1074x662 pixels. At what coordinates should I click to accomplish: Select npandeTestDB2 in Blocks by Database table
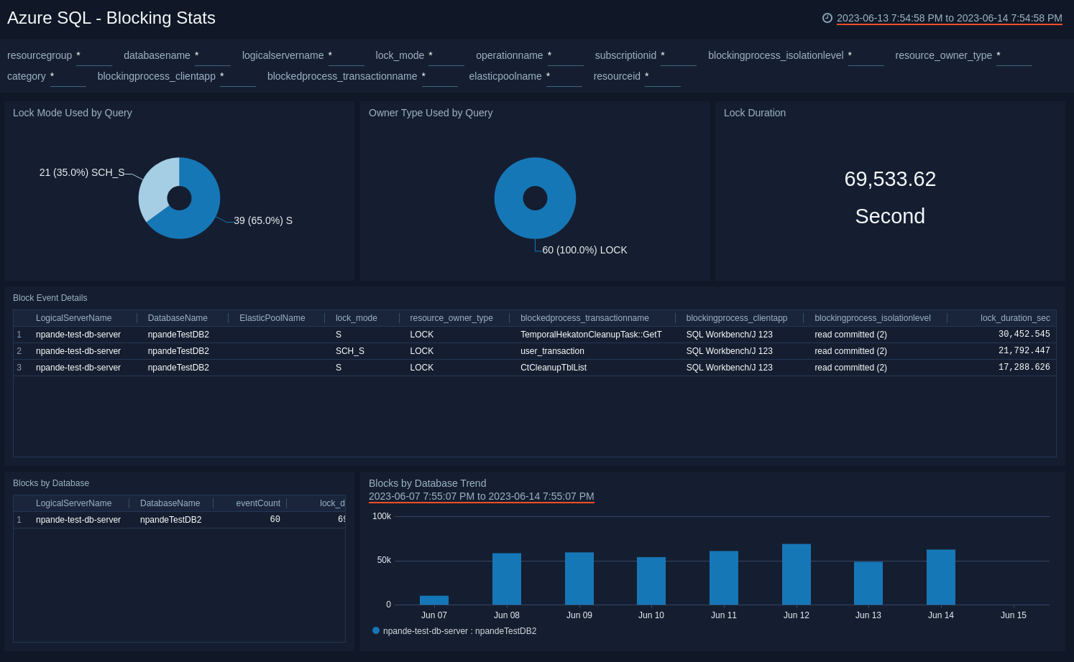click(x=170, y=520)
